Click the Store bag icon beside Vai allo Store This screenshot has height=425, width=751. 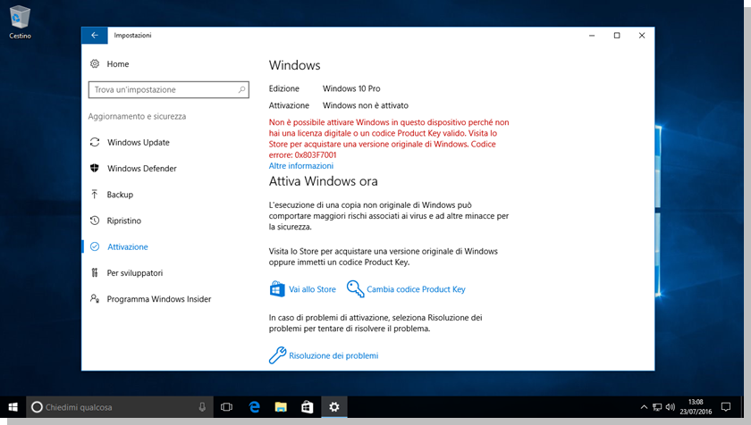point(277,289)
